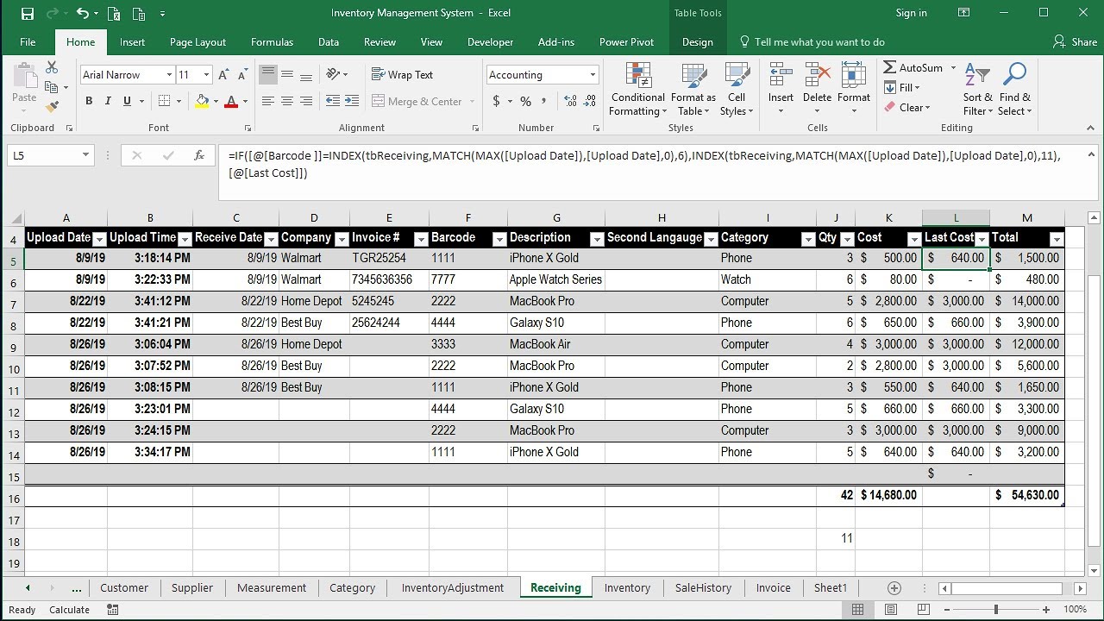Viewport: 1104px width, 621px height.
Task: Open the Data ribbon tab
Action: point(328,41)
